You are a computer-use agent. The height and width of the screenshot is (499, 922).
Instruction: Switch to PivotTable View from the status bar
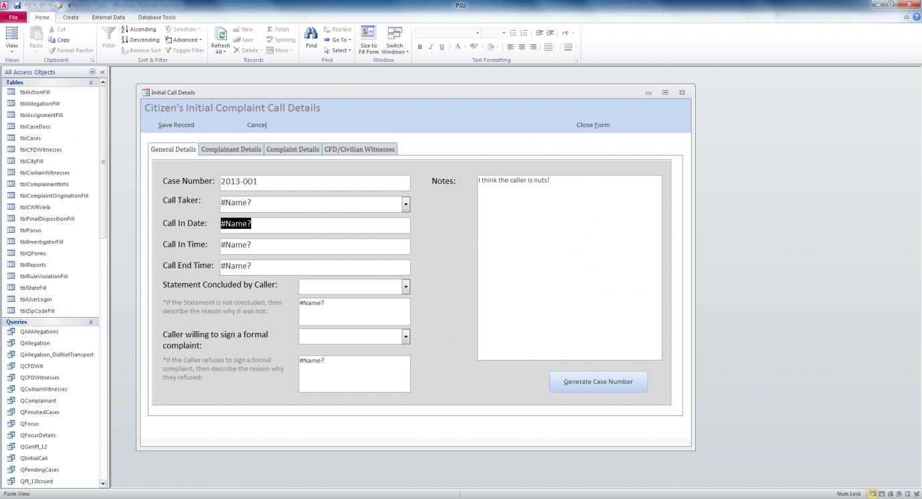(x=890, y=494)
